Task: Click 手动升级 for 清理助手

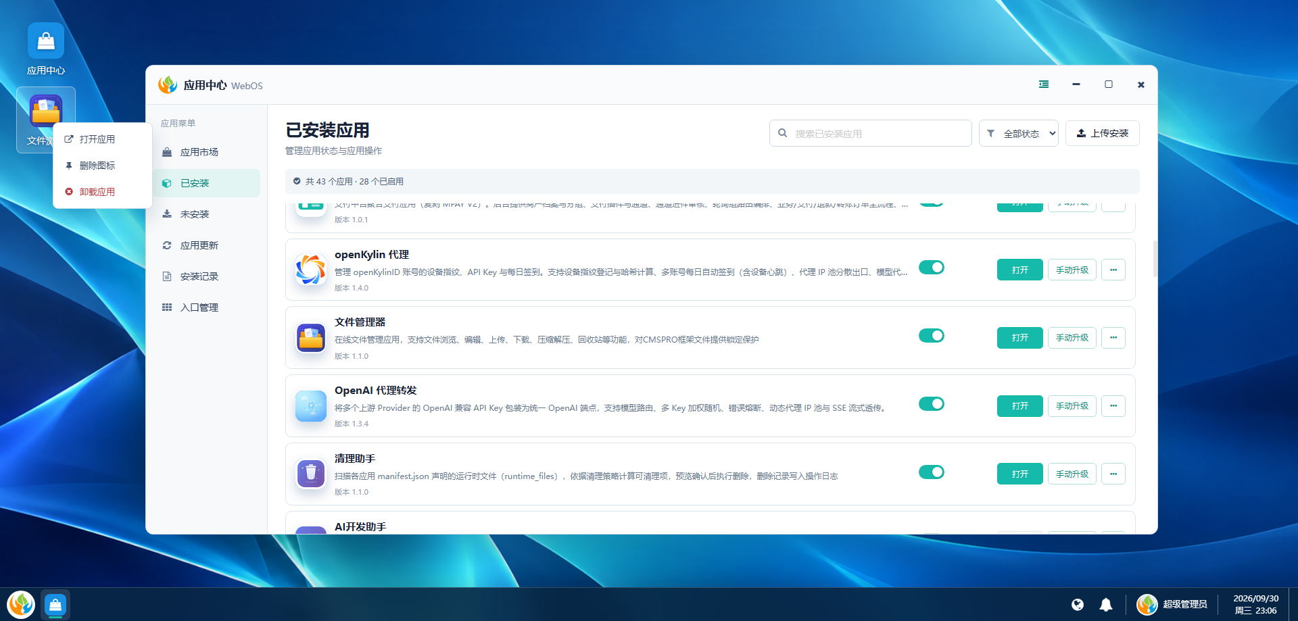Action: coord(1072,474)
